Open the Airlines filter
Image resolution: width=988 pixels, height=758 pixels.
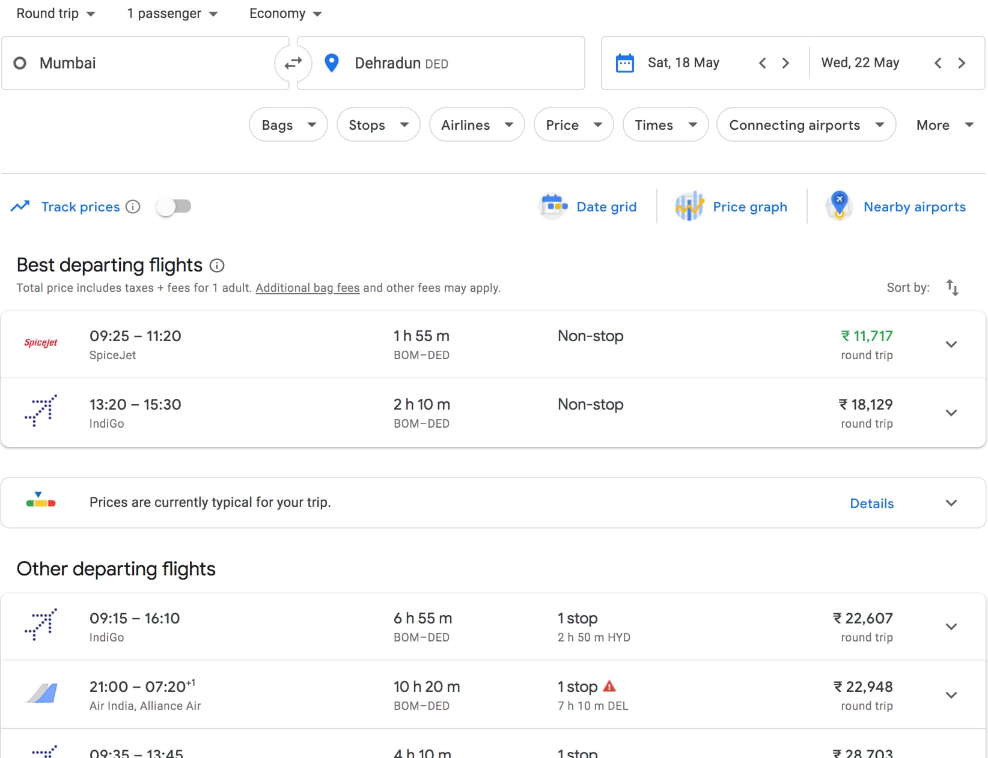pyautogui.click(x=477, y=125)
